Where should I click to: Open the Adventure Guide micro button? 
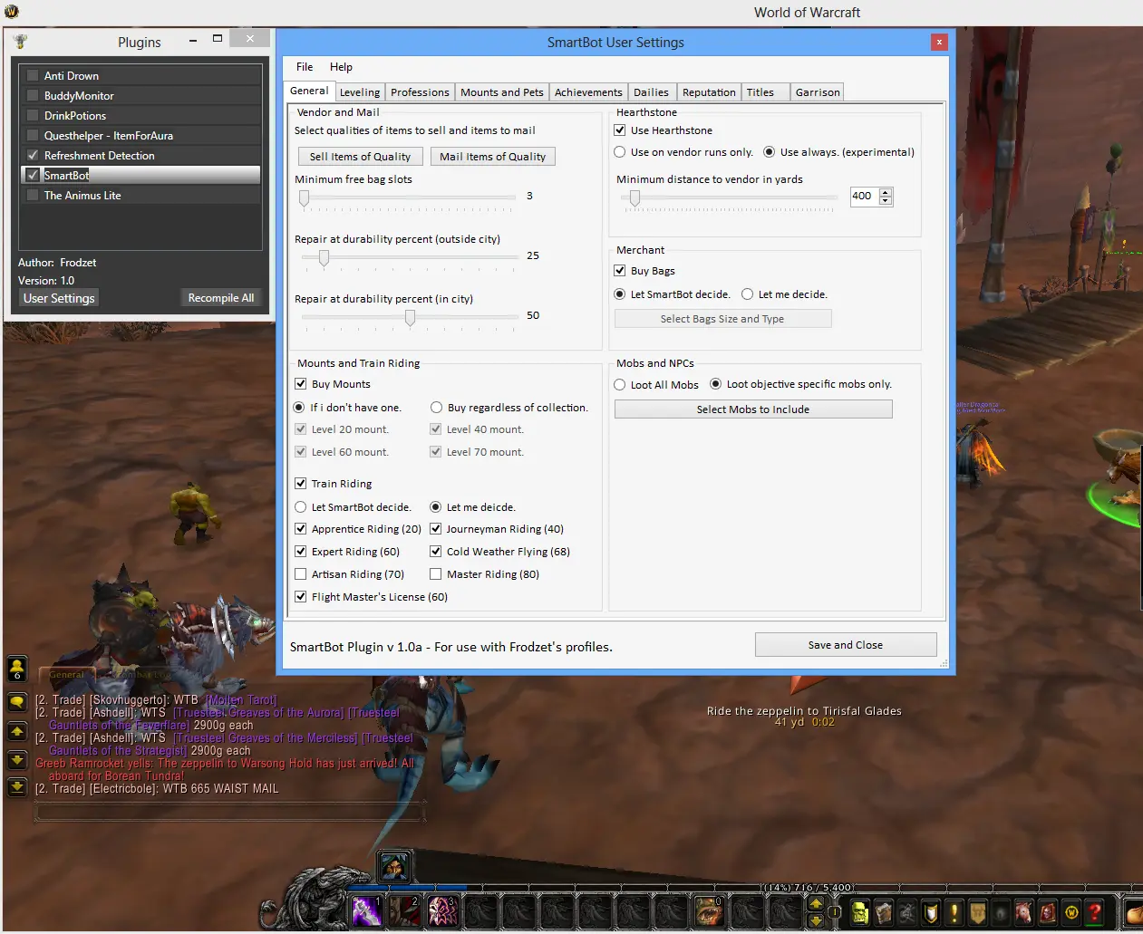click(1048, 912)
